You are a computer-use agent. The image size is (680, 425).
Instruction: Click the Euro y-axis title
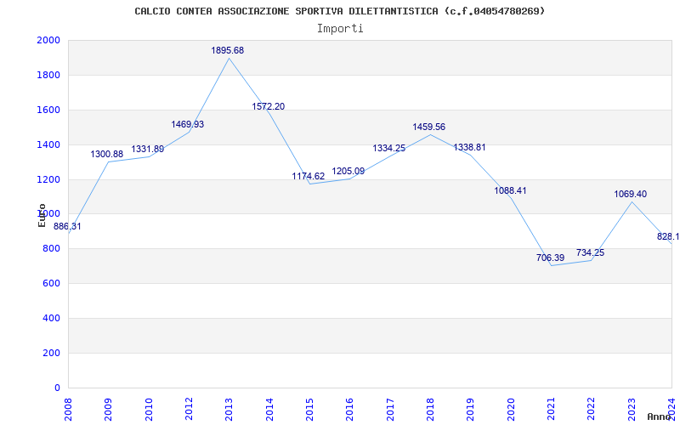click(42, 215)
